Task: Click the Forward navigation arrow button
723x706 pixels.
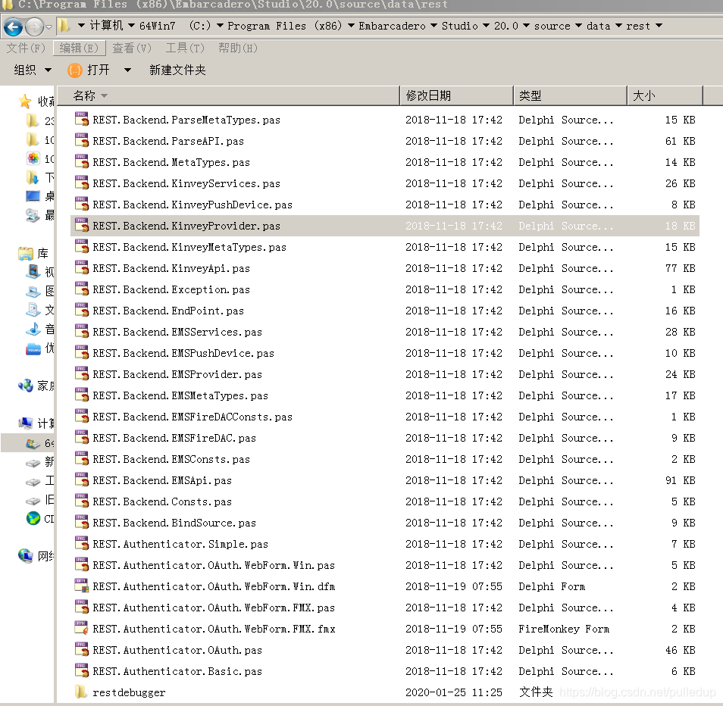Action: (x=34, y=27)
